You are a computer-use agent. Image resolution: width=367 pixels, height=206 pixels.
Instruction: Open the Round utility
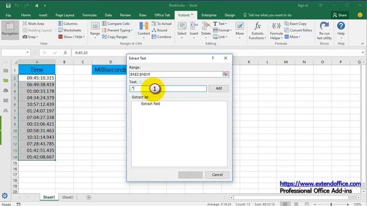[x=159, y=30]
